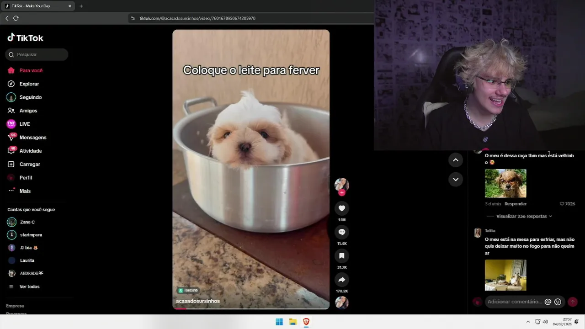Screen dimensions: 585x329
Task: Open Brave browser from taskbar
Action: pyautogui.click(x=306, y=322)
